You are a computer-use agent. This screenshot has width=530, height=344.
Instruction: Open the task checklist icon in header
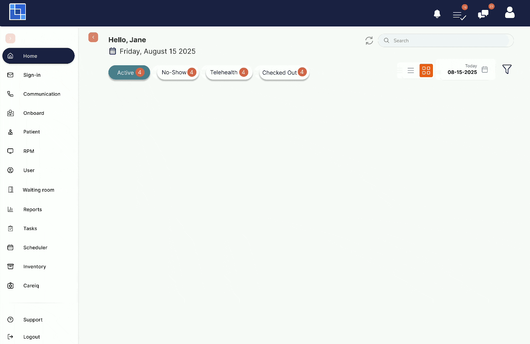(x=459, y=15)
